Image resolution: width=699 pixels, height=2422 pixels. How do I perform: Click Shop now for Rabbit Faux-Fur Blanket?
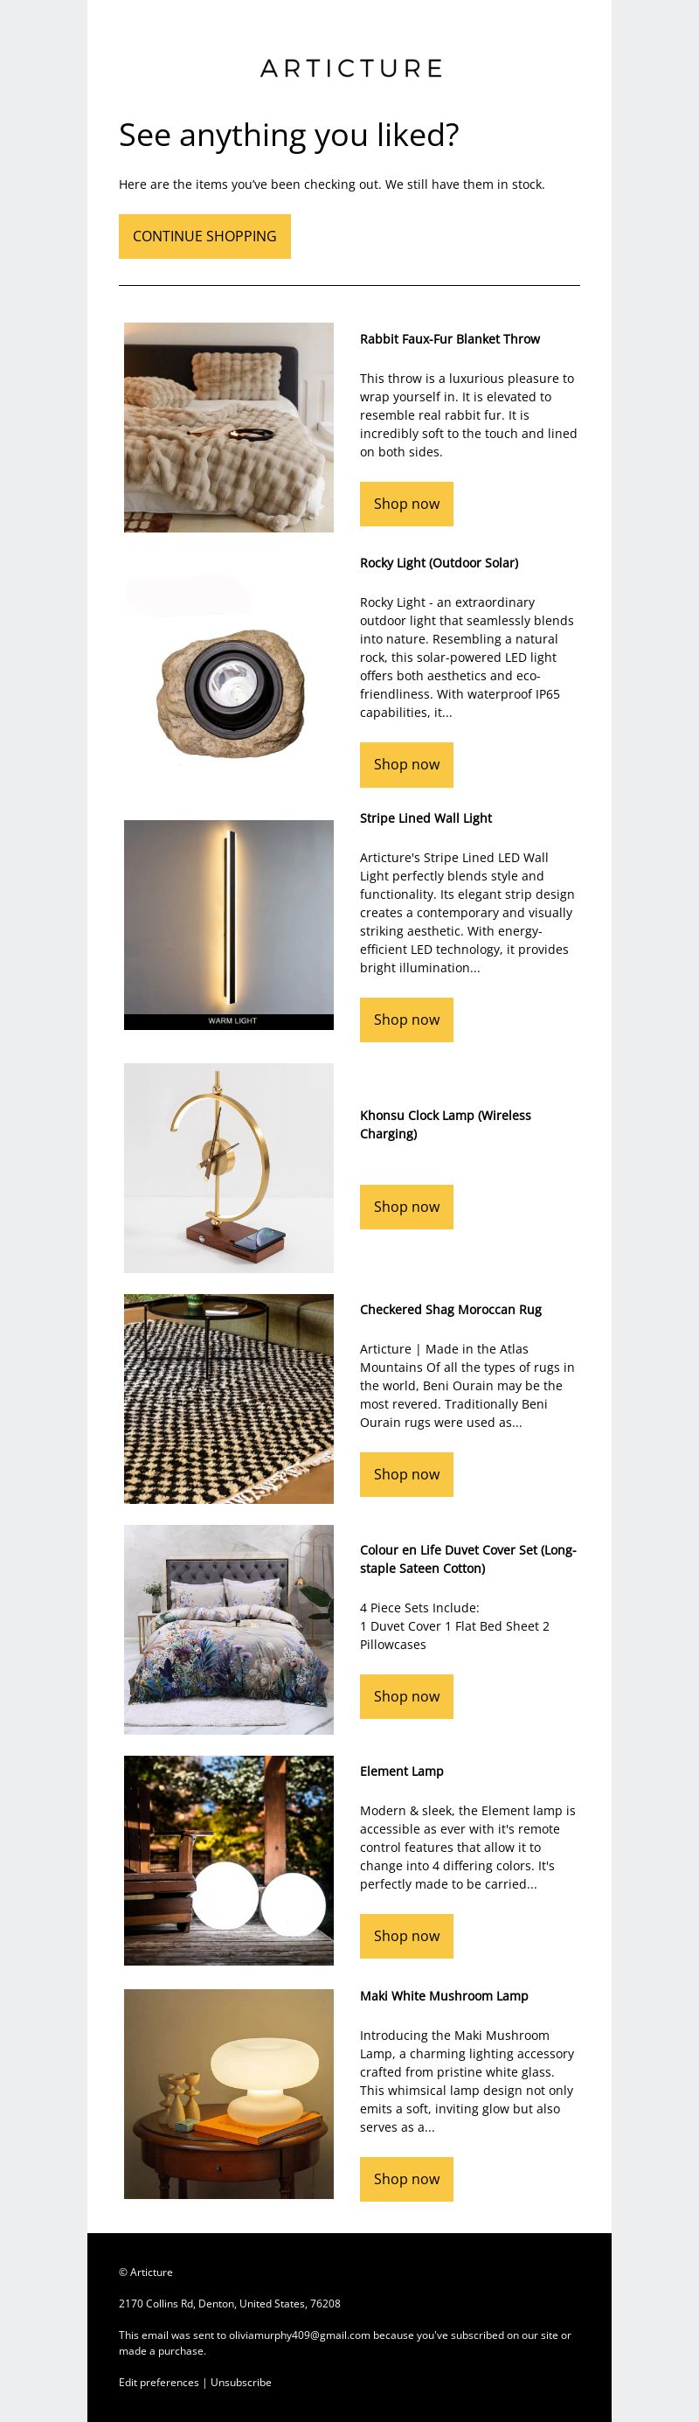coord(407,504)
